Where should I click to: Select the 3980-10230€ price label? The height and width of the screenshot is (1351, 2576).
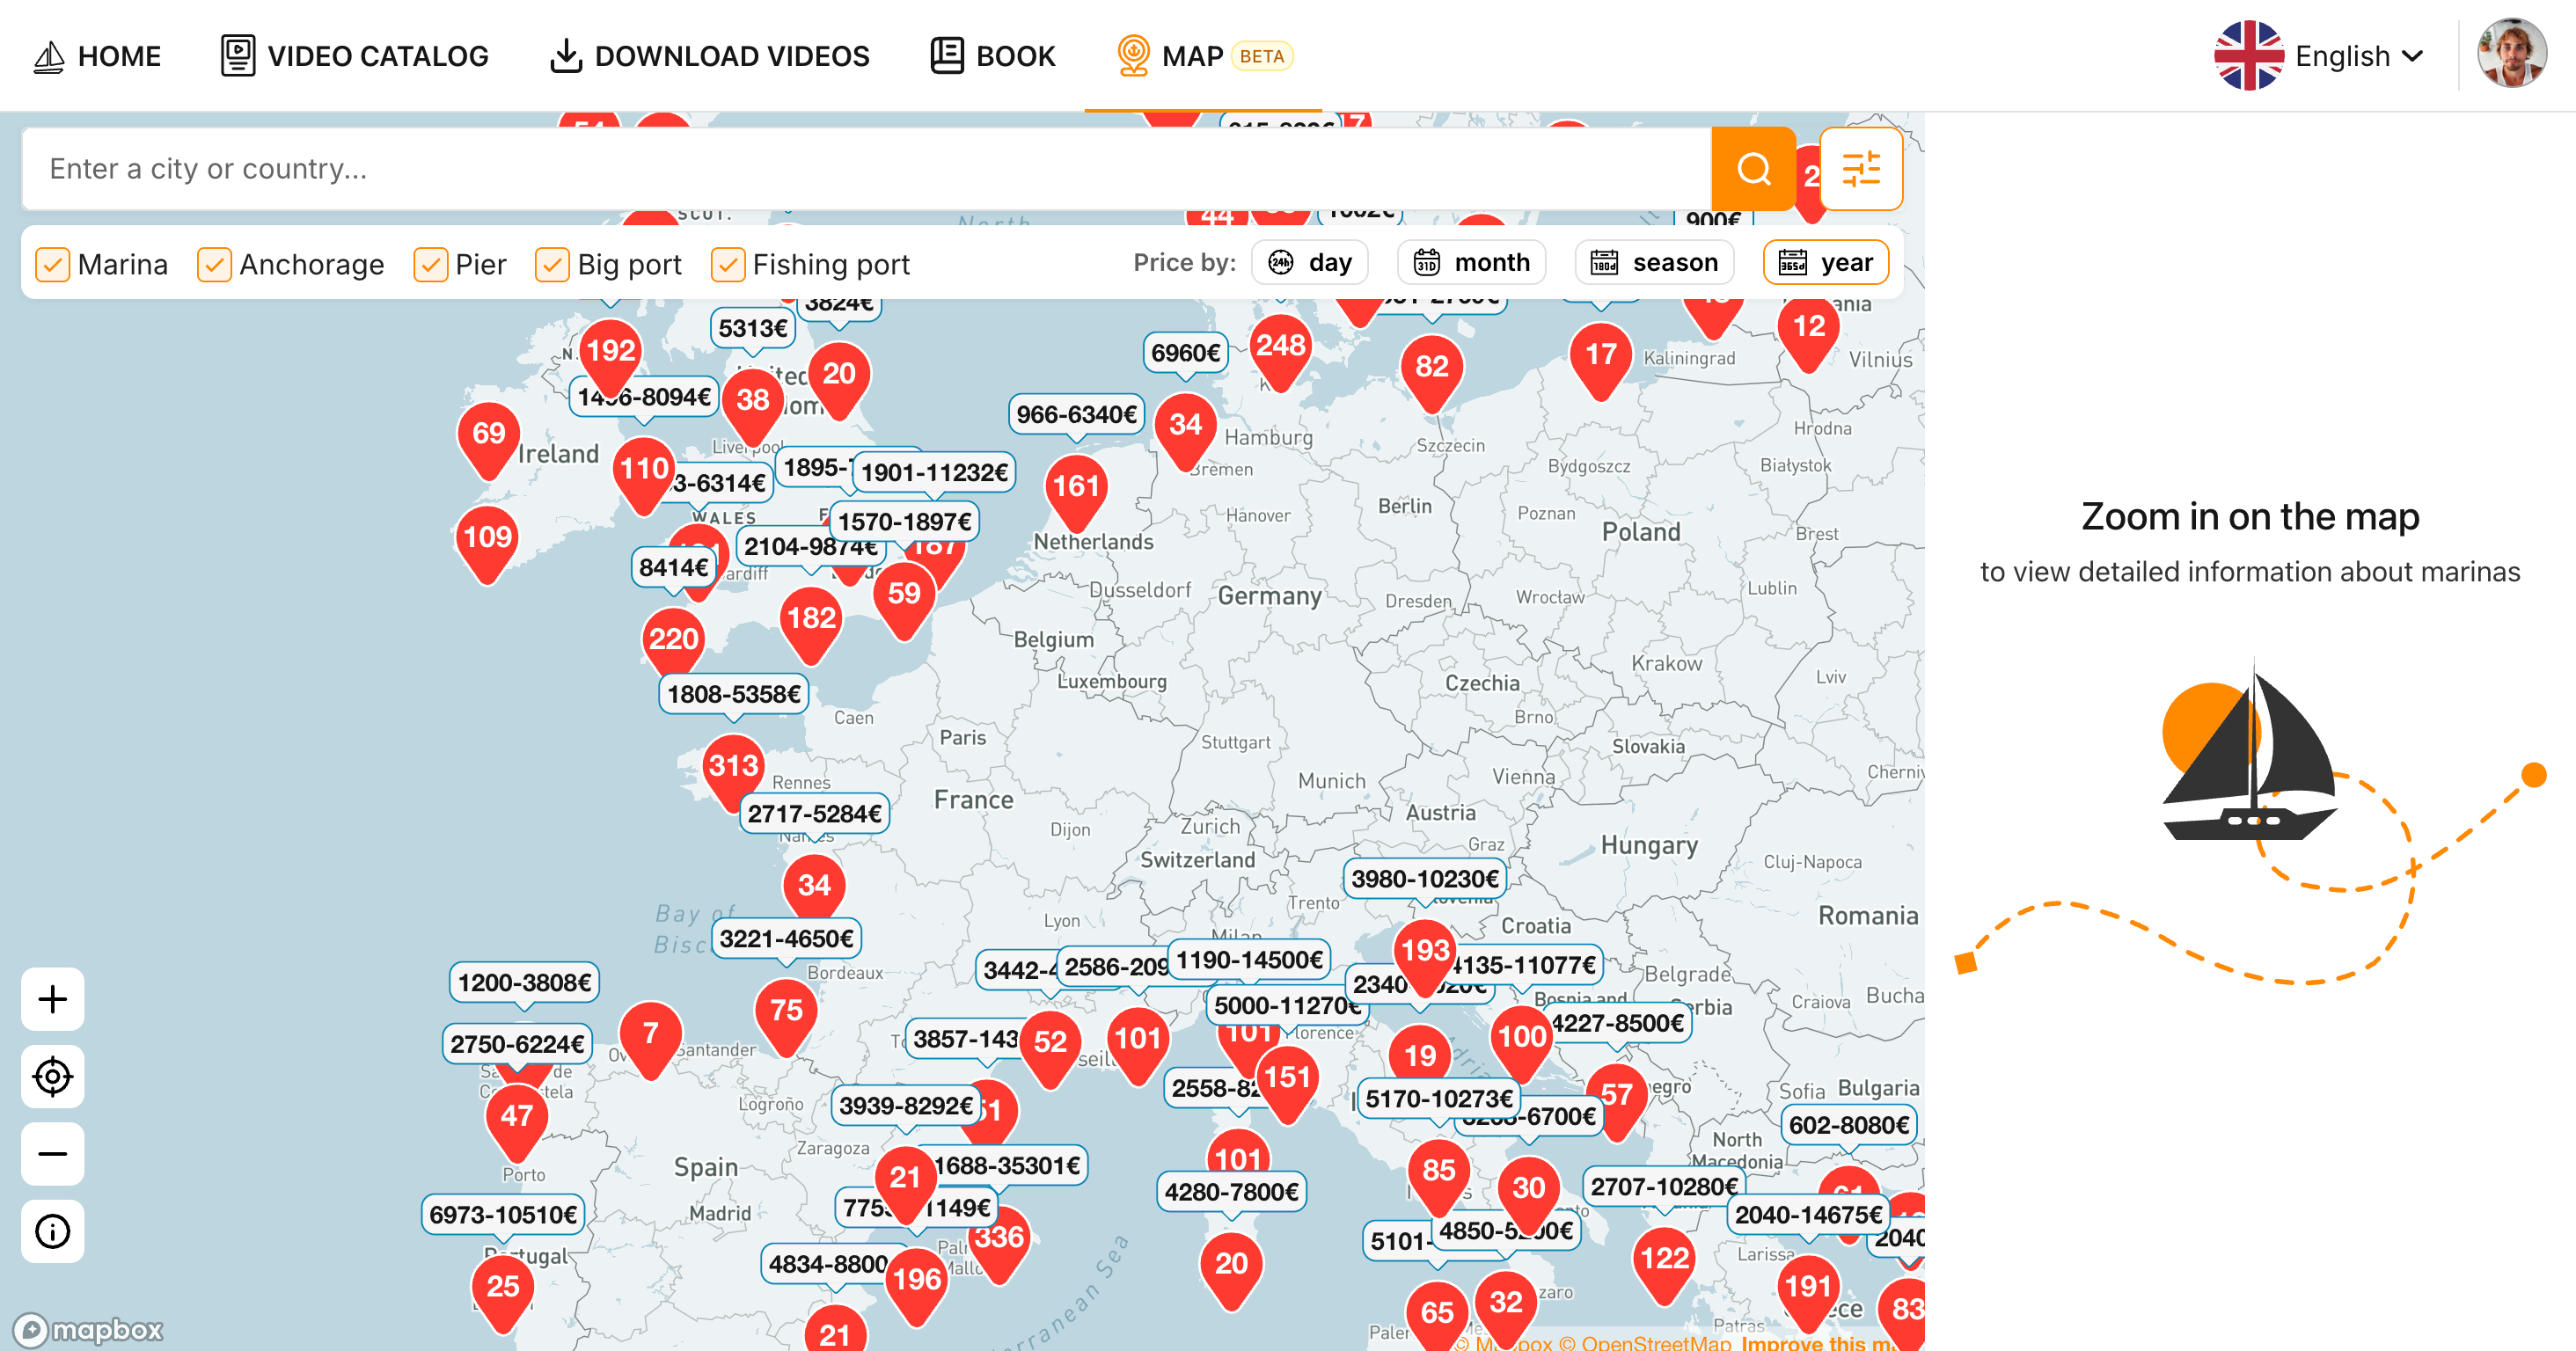[1425, 879]
